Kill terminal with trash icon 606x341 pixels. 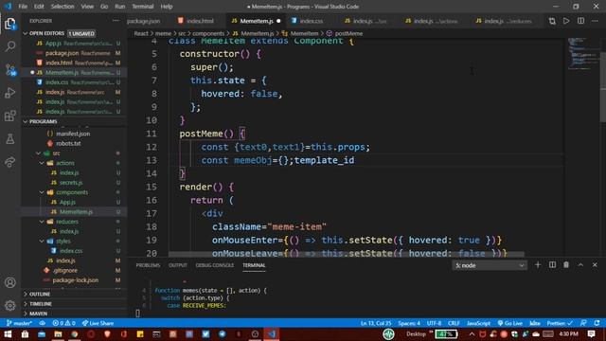[566, 265]
